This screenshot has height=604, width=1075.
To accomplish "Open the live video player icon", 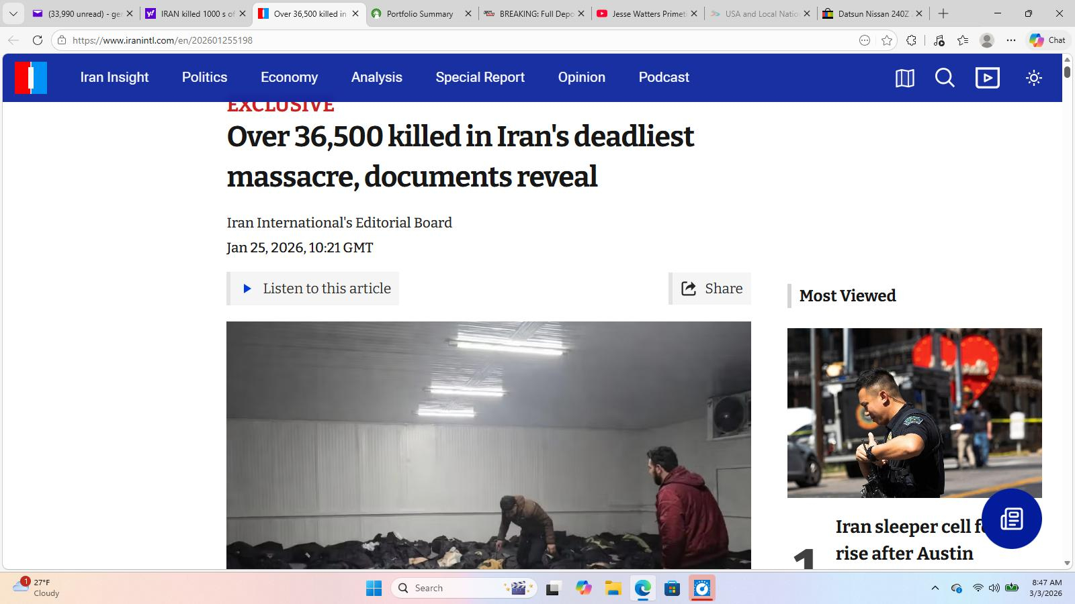I will coord(987,78).
